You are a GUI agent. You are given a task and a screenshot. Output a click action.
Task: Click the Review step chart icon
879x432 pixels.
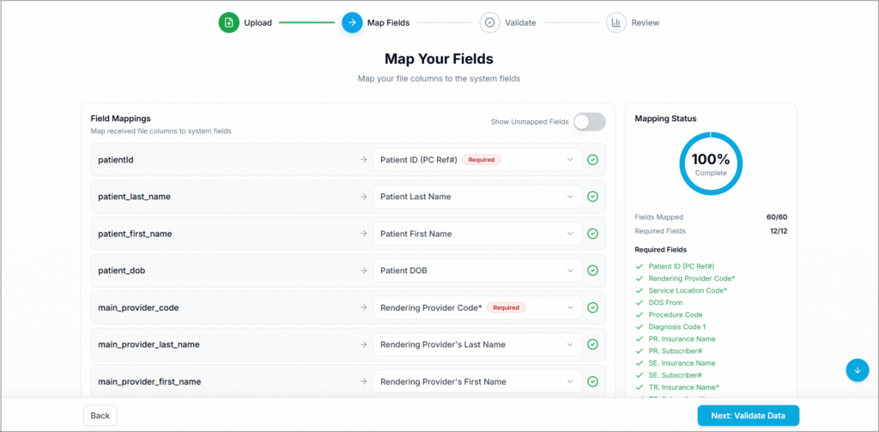pos(615,22)
